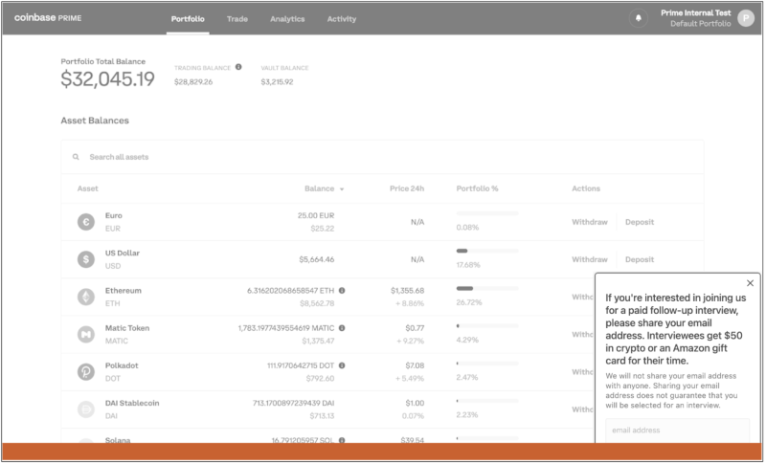766x464 pixels.
Task: Click the Polkadot asset icon
Action: pos(86,371)
